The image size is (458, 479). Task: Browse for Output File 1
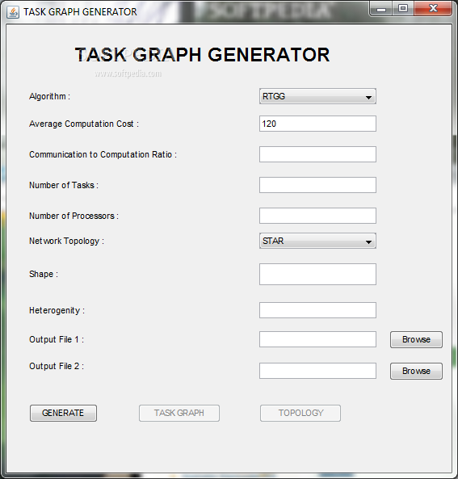[x=416, y=340]
